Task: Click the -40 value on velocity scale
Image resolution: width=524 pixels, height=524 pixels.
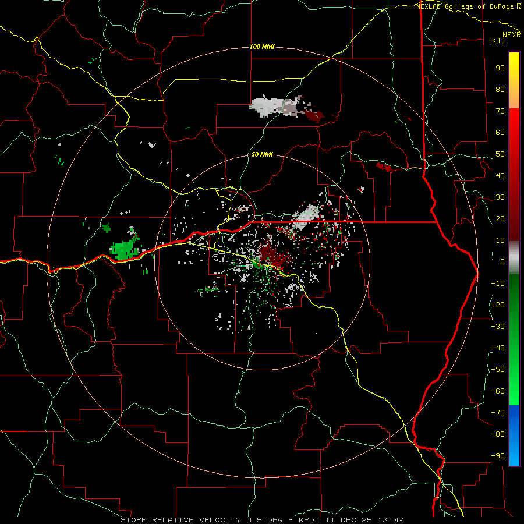Action: (498, 348)
